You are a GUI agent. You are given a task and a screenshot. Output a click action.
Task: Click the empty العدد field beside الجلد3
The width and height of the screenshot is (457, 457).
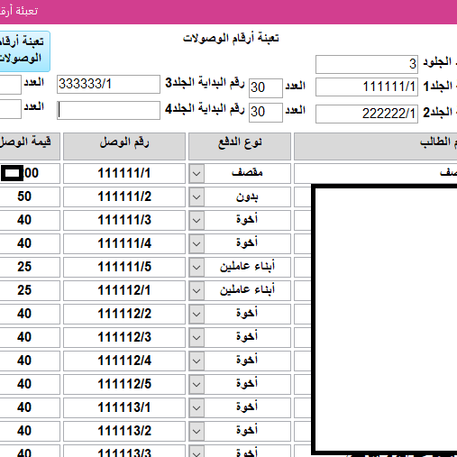(x=10, y=85)
